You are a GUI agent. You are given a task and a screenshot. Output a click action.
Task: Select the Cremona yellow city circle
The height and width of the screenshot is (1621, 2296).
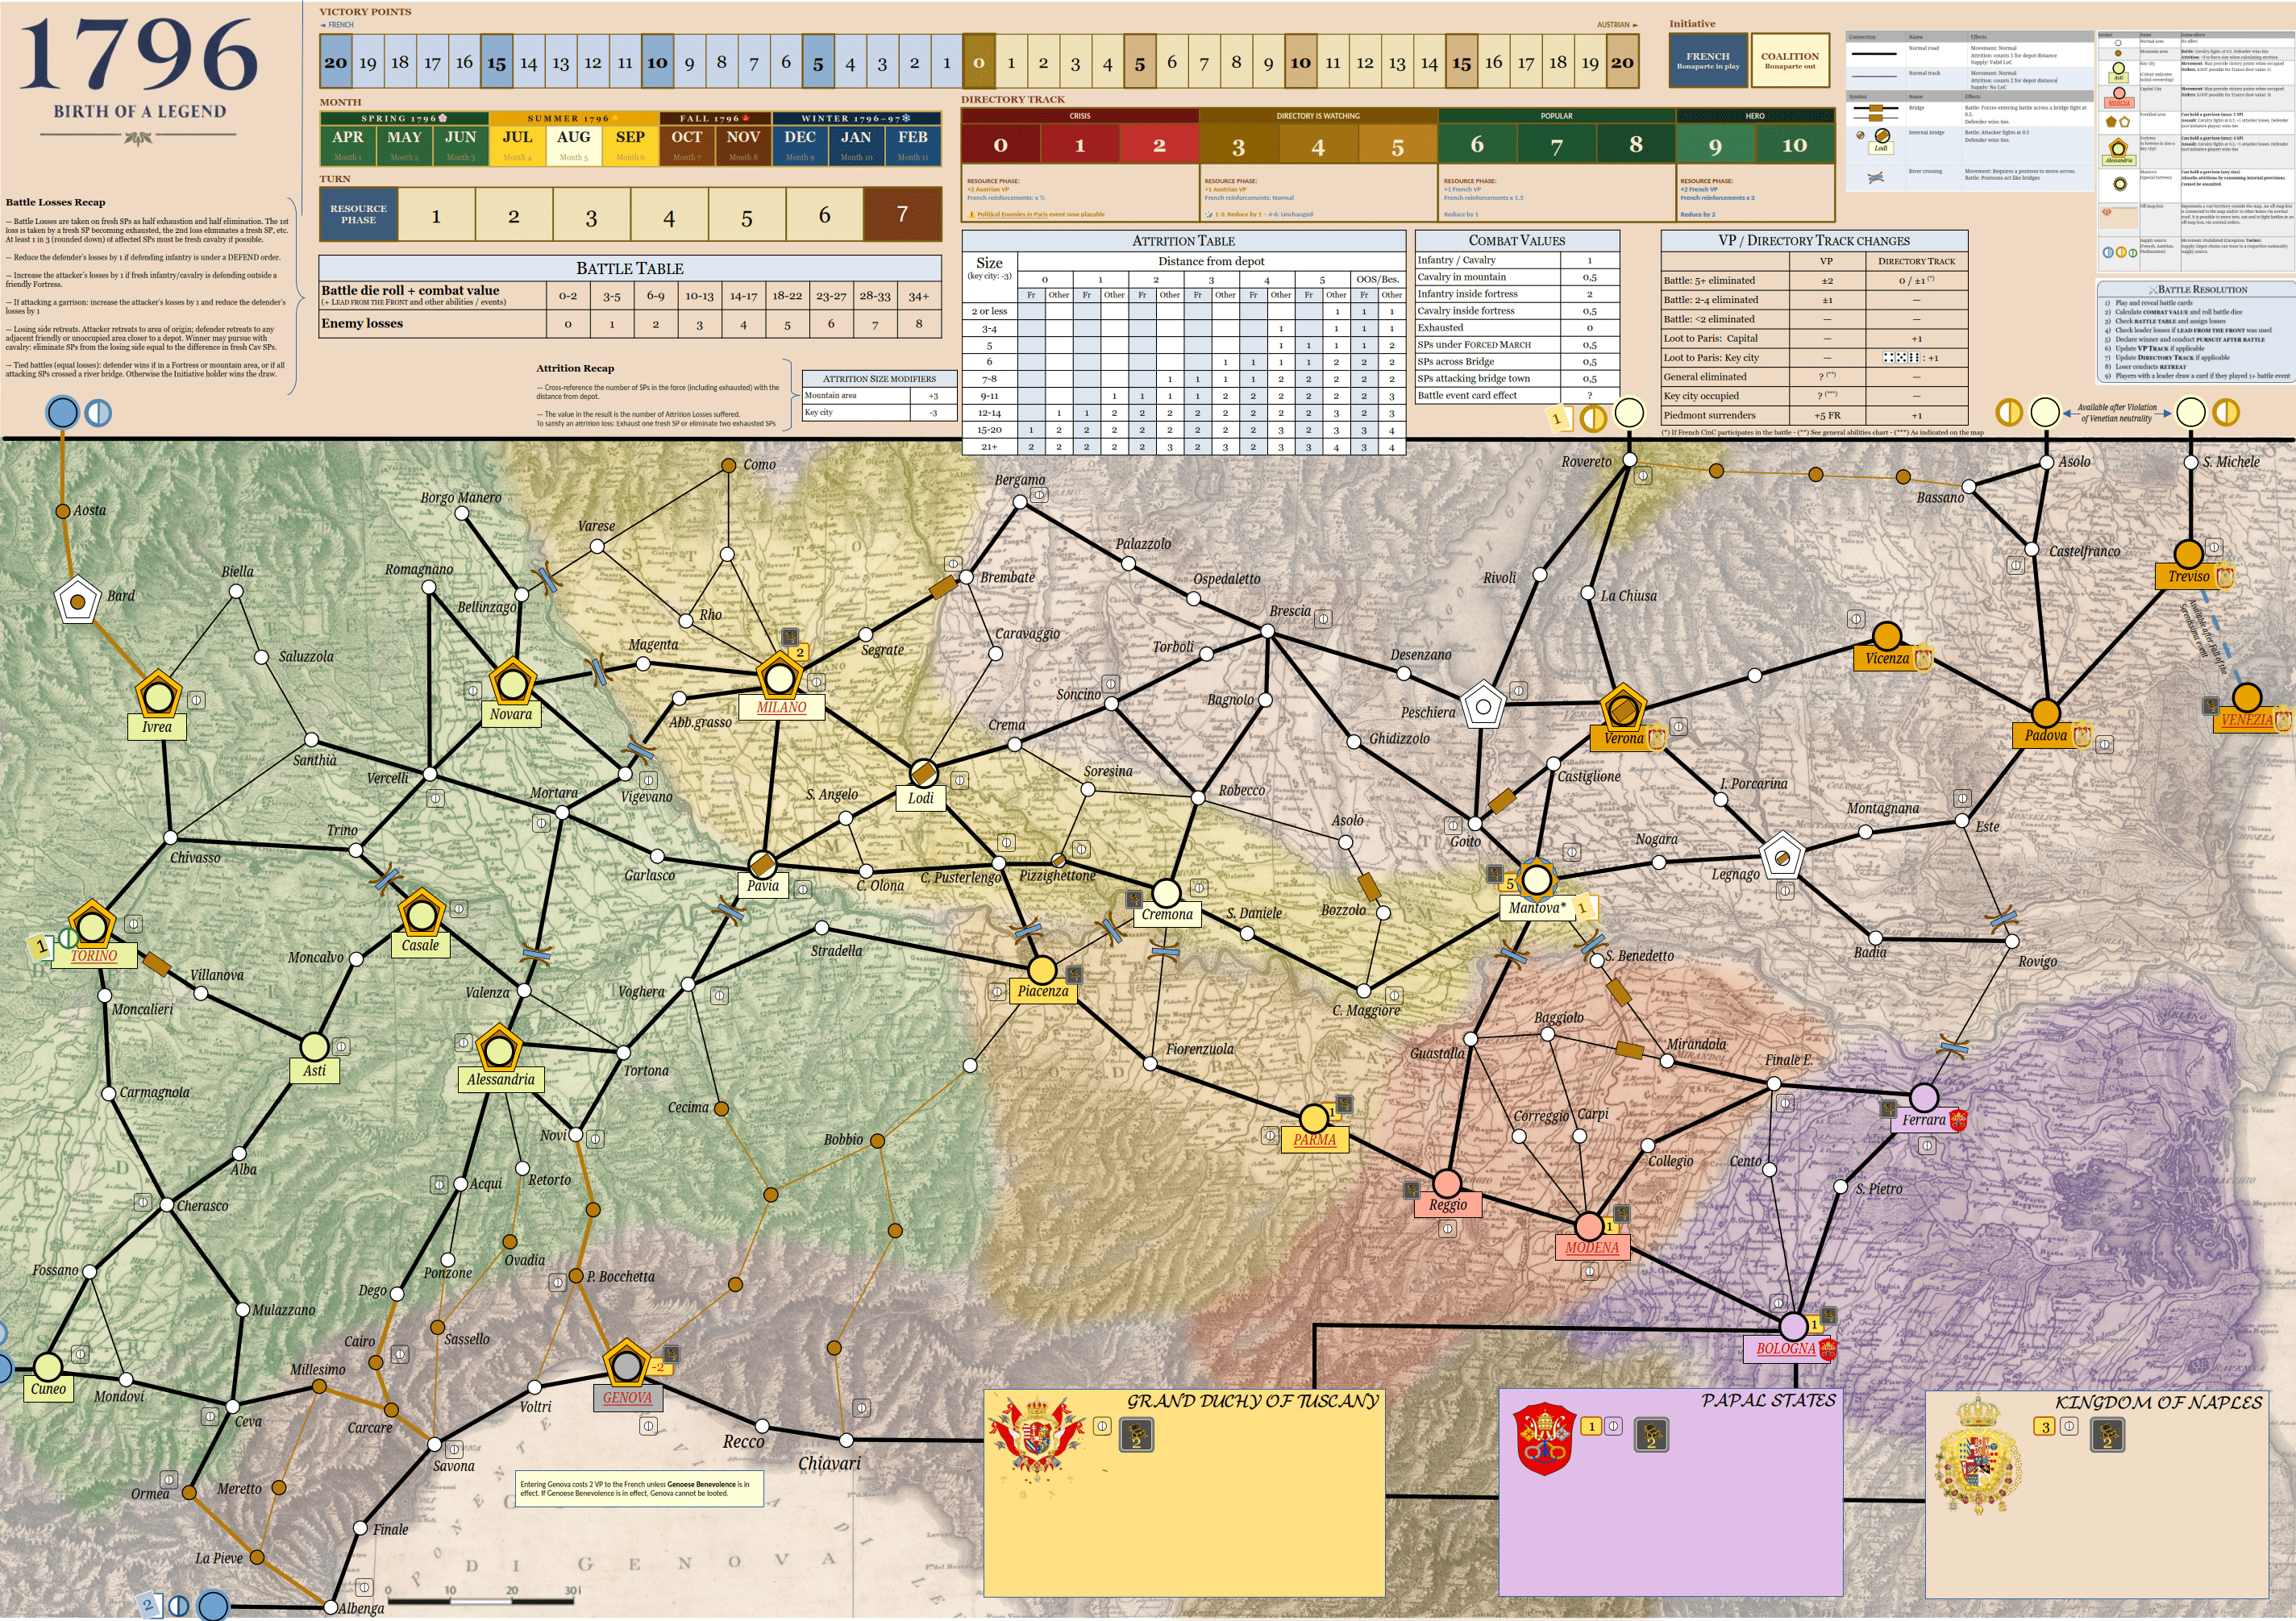(x=1166, y=892)
